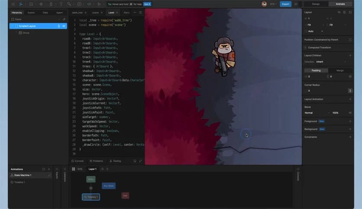Switch to Design mode

(316, 4)
